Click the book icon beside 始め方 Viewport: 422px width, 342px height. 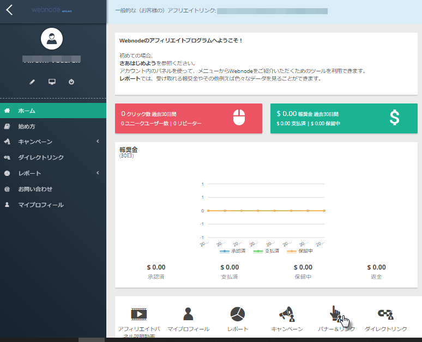pos(7,126)
